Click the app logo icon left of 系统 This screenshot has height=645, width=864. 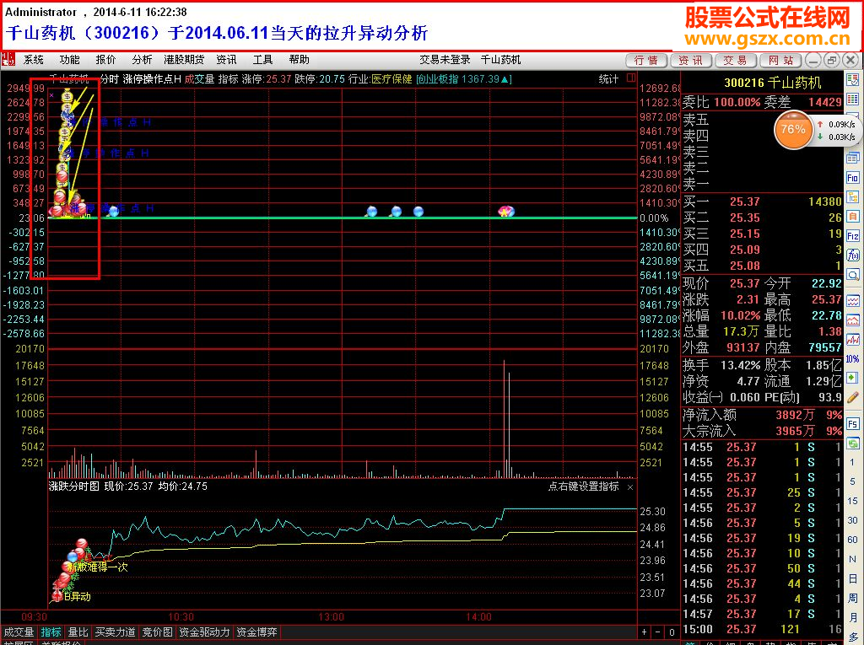[8, 60]
